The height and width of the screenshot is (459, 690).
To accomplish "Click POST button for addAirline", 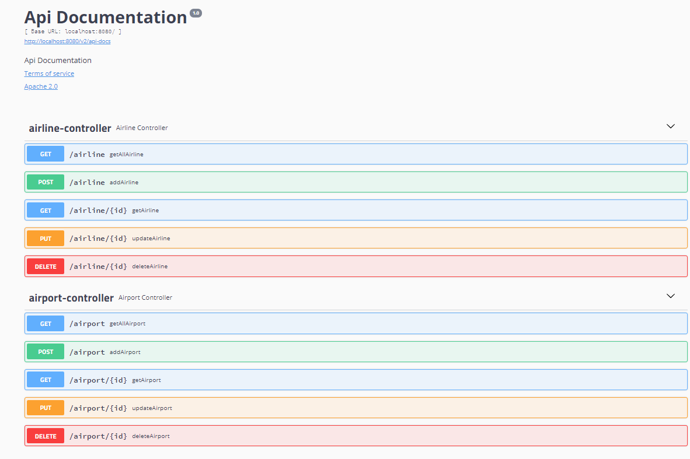I will tap(46, 182).
